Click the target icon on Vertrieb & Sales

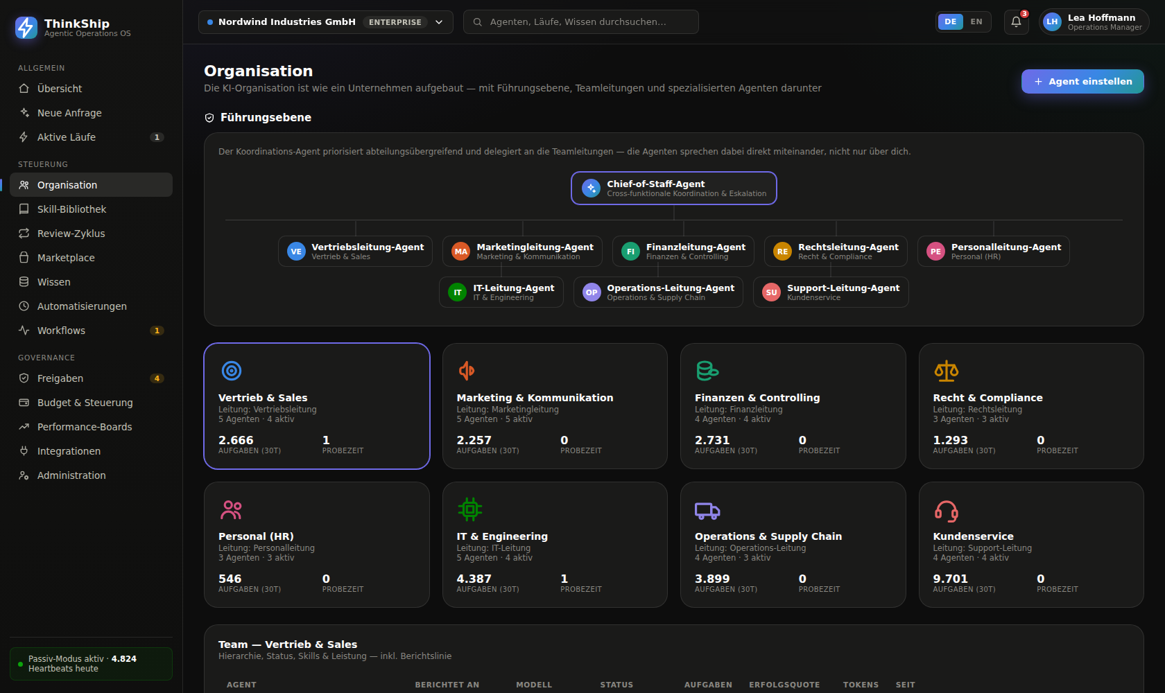(x=231, y=371)
